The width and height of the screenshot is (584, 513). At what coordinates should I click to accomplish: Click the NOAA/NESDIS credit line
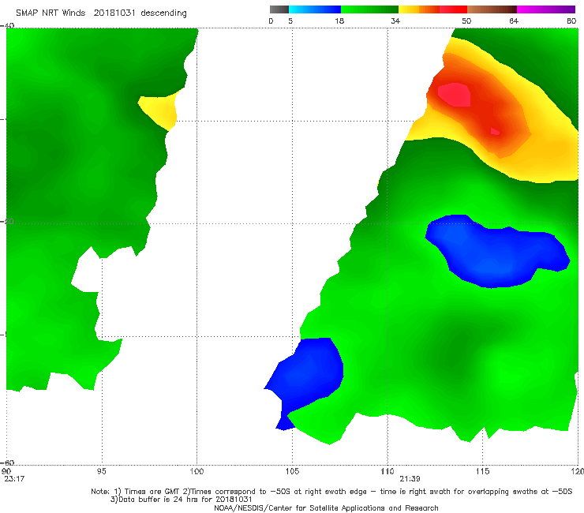pyautogui.click(x=326, y=507)
